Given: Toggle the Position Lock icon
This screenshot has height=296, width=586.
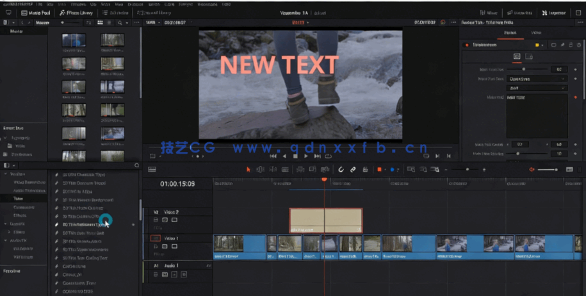Looking at the screenshot, I should (365, 170).
